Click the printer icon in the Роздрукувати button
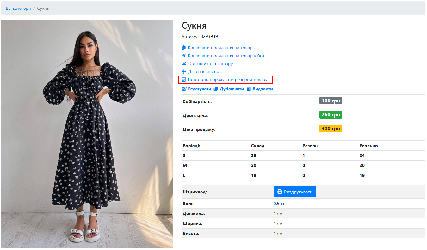This screenshot has height=250, width=427. [280, 192]
